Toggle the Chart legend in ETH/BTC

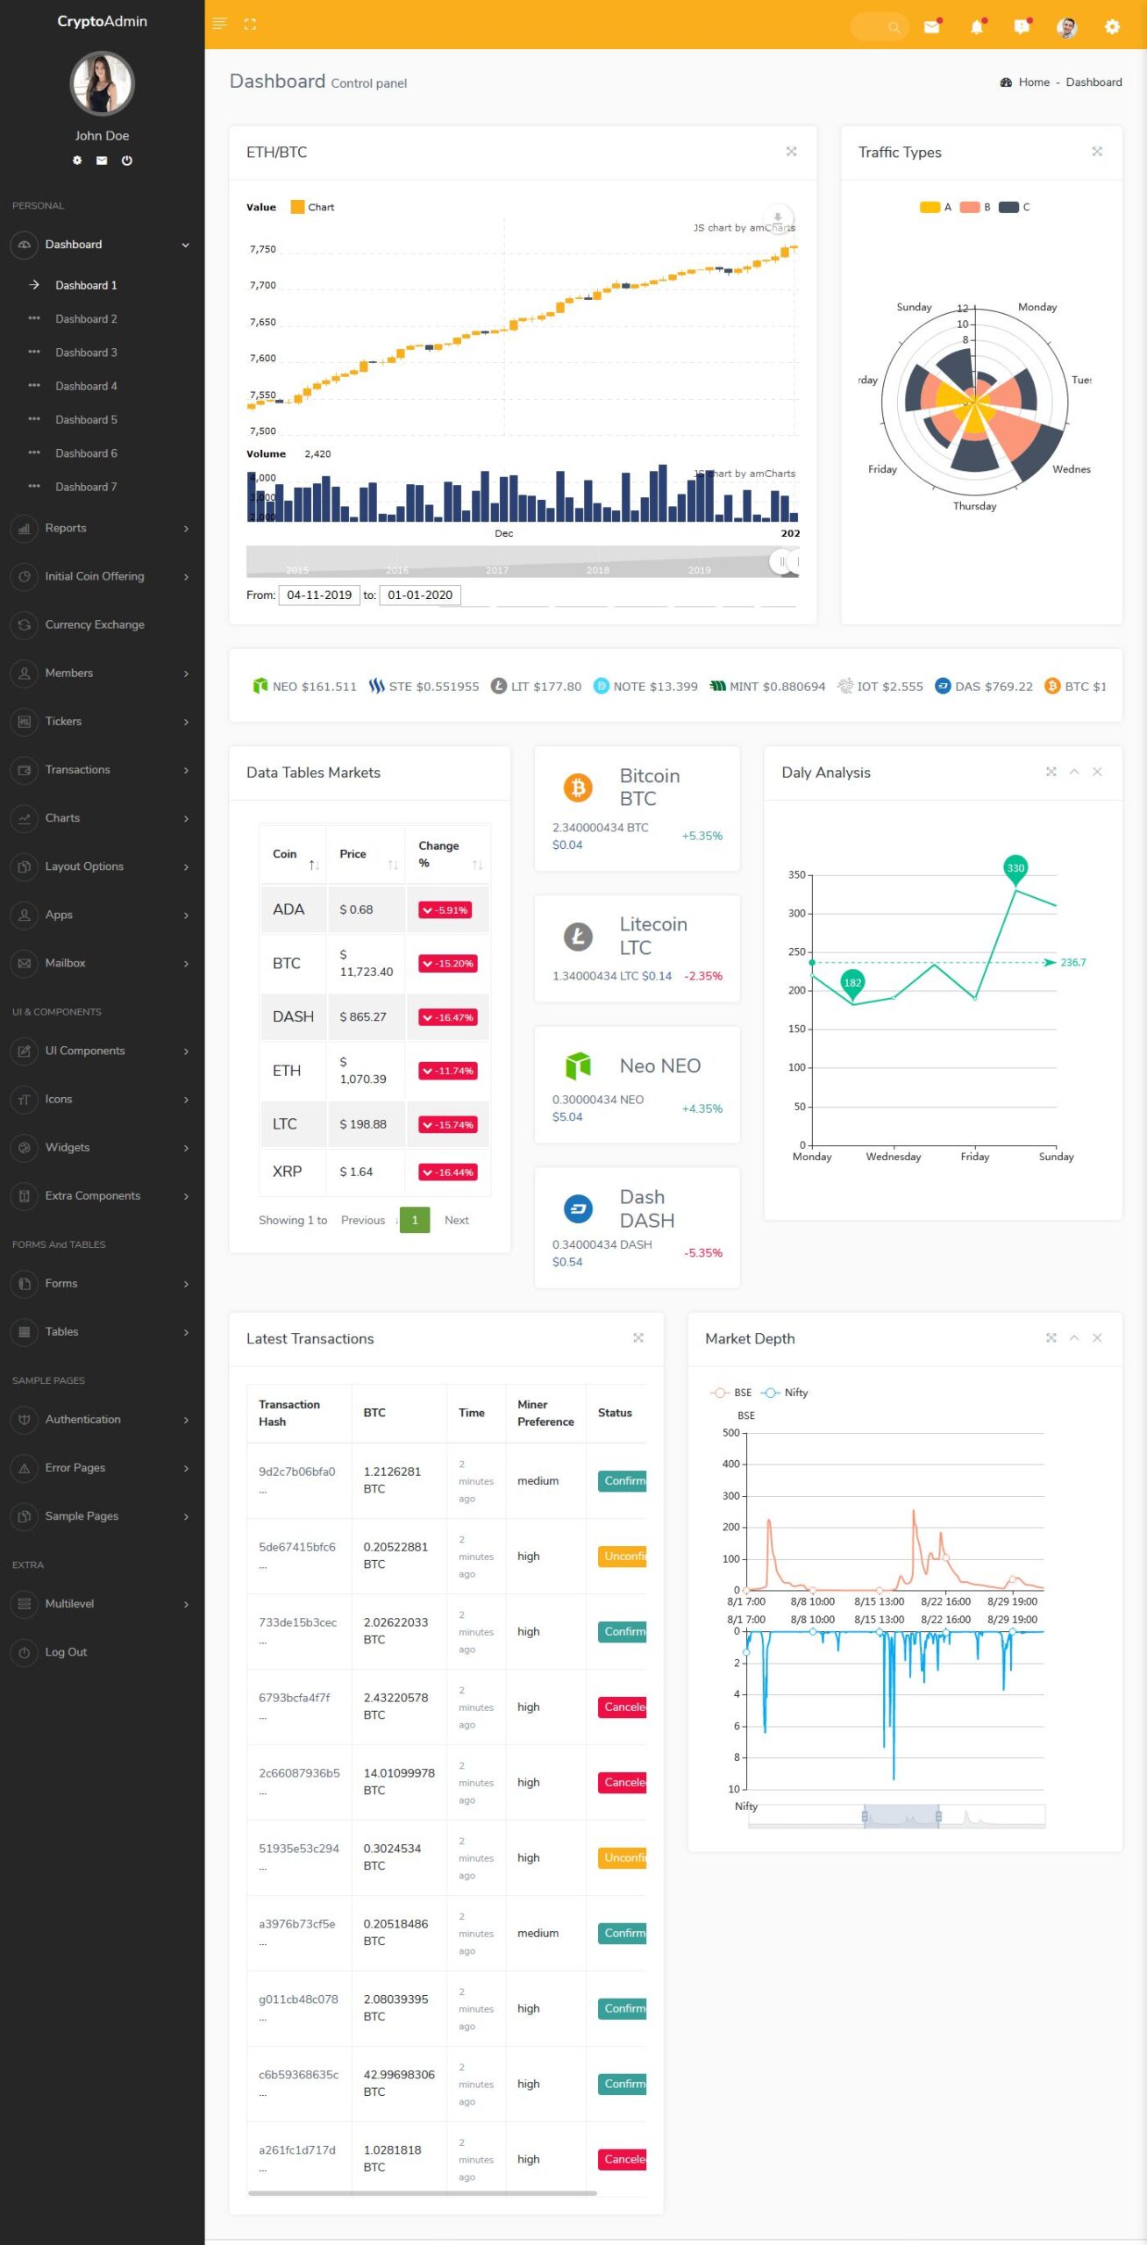(312, 207)
